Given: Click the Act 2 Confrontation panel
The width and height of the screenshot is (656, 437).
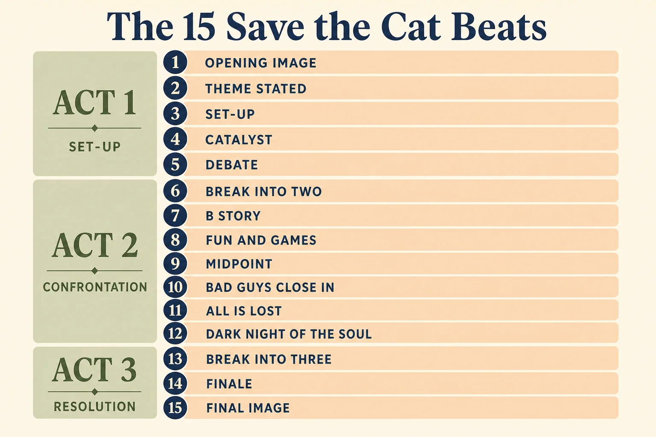Looking at the screenshot, I should point(95,261).
